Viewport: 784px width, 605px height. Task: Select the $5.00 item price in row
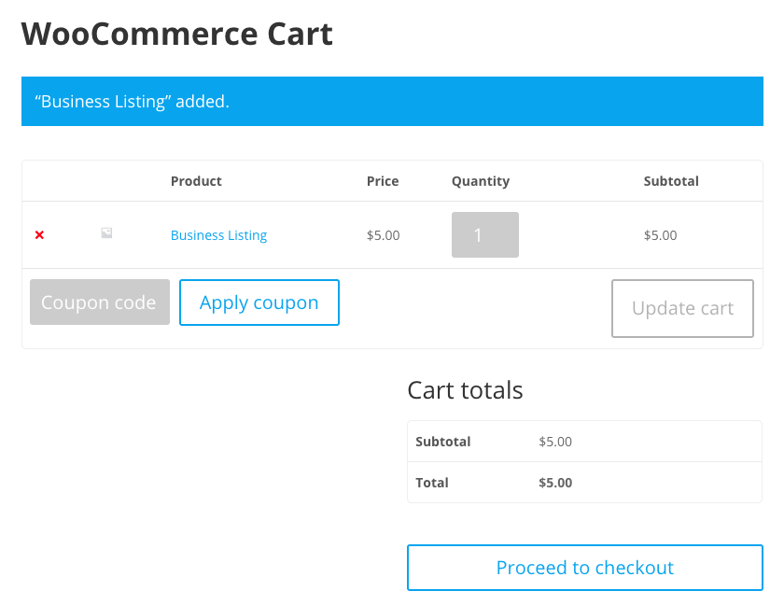click(383, 235)
